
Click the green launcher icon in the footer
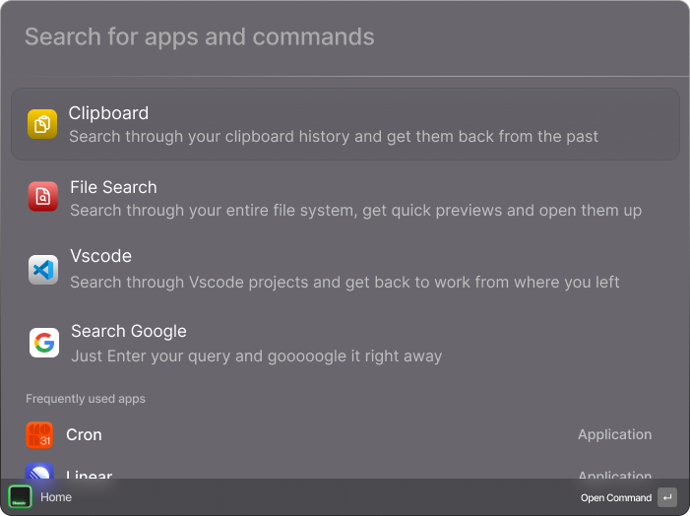[21, 497]
